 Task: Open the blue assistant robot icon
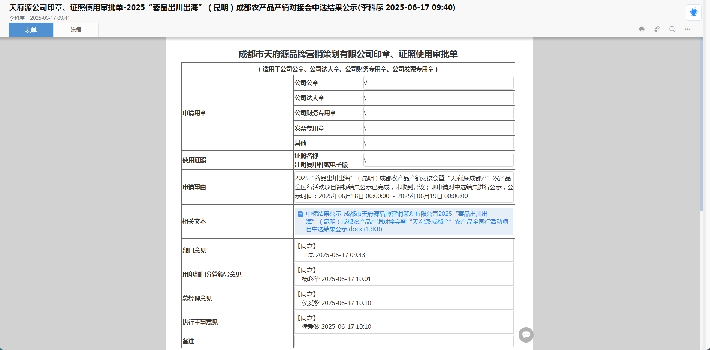click(x=694, y=12)
